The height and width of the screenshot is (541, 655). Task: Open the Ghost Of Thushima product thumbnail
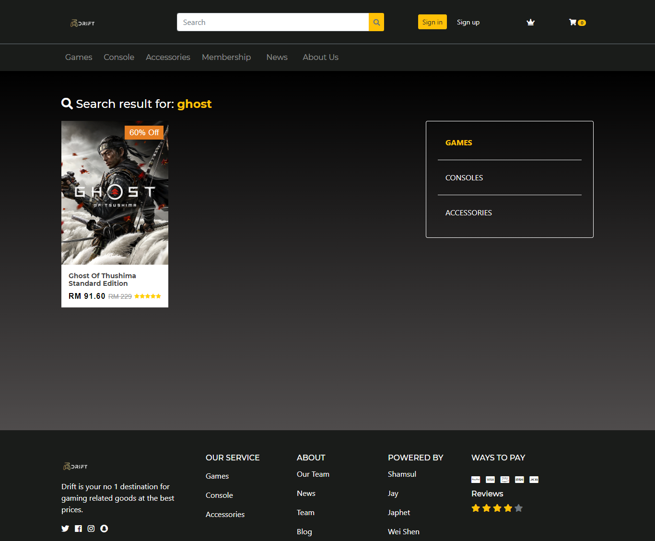[x=115, y=193]
